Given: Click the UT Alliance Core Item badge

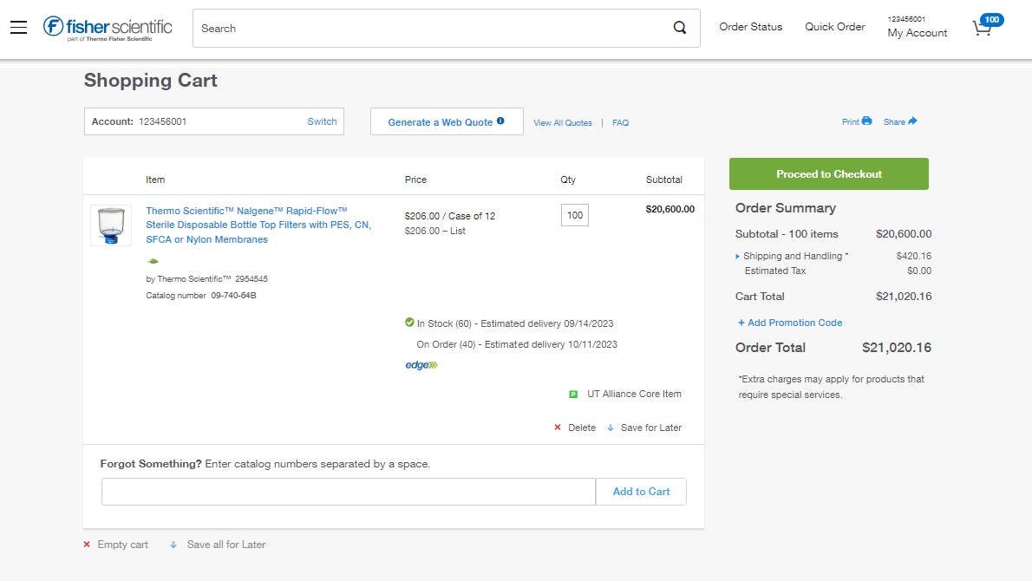Looking at the screenshot, I should click(x=572, y=394).
